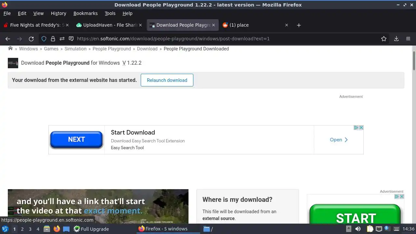Click the AdChoices icon on the banner ad
This screenshot has height=234, width=416.
356,128
